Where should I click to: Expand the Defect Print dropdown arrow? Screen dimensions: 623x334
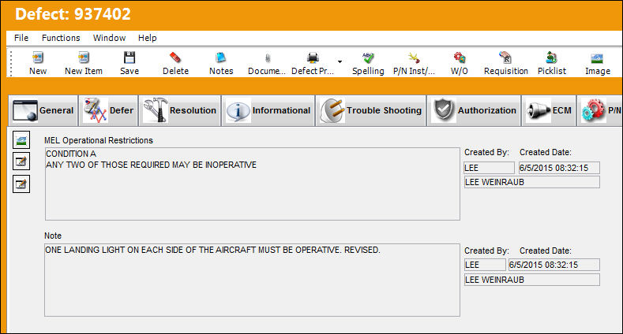340,61
